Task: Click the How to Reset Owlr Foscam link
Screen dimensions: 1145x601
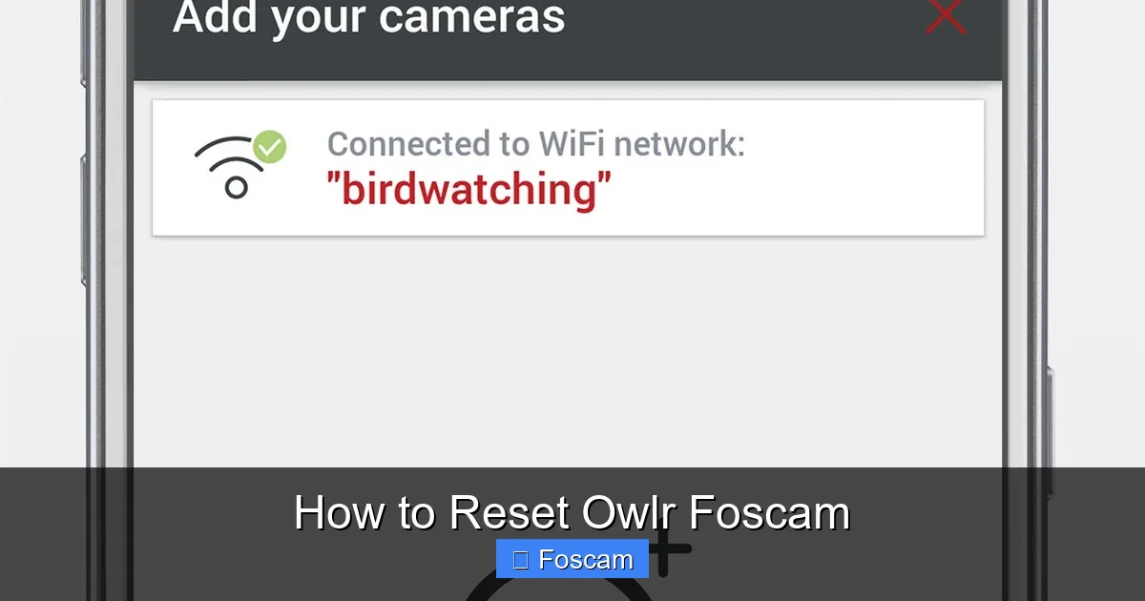Action: tap(572, 512)
